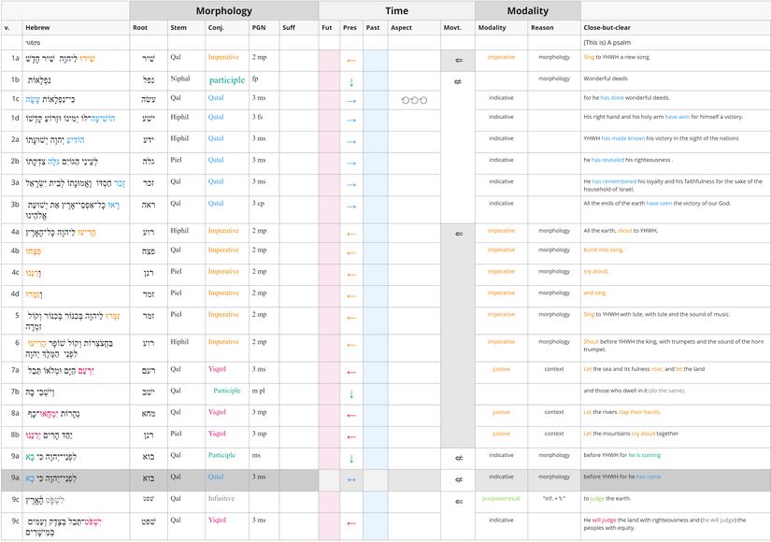Screen dimensions: 771x542
Task: Click the pink left arrow in row 7a
Action: [351, 371]
